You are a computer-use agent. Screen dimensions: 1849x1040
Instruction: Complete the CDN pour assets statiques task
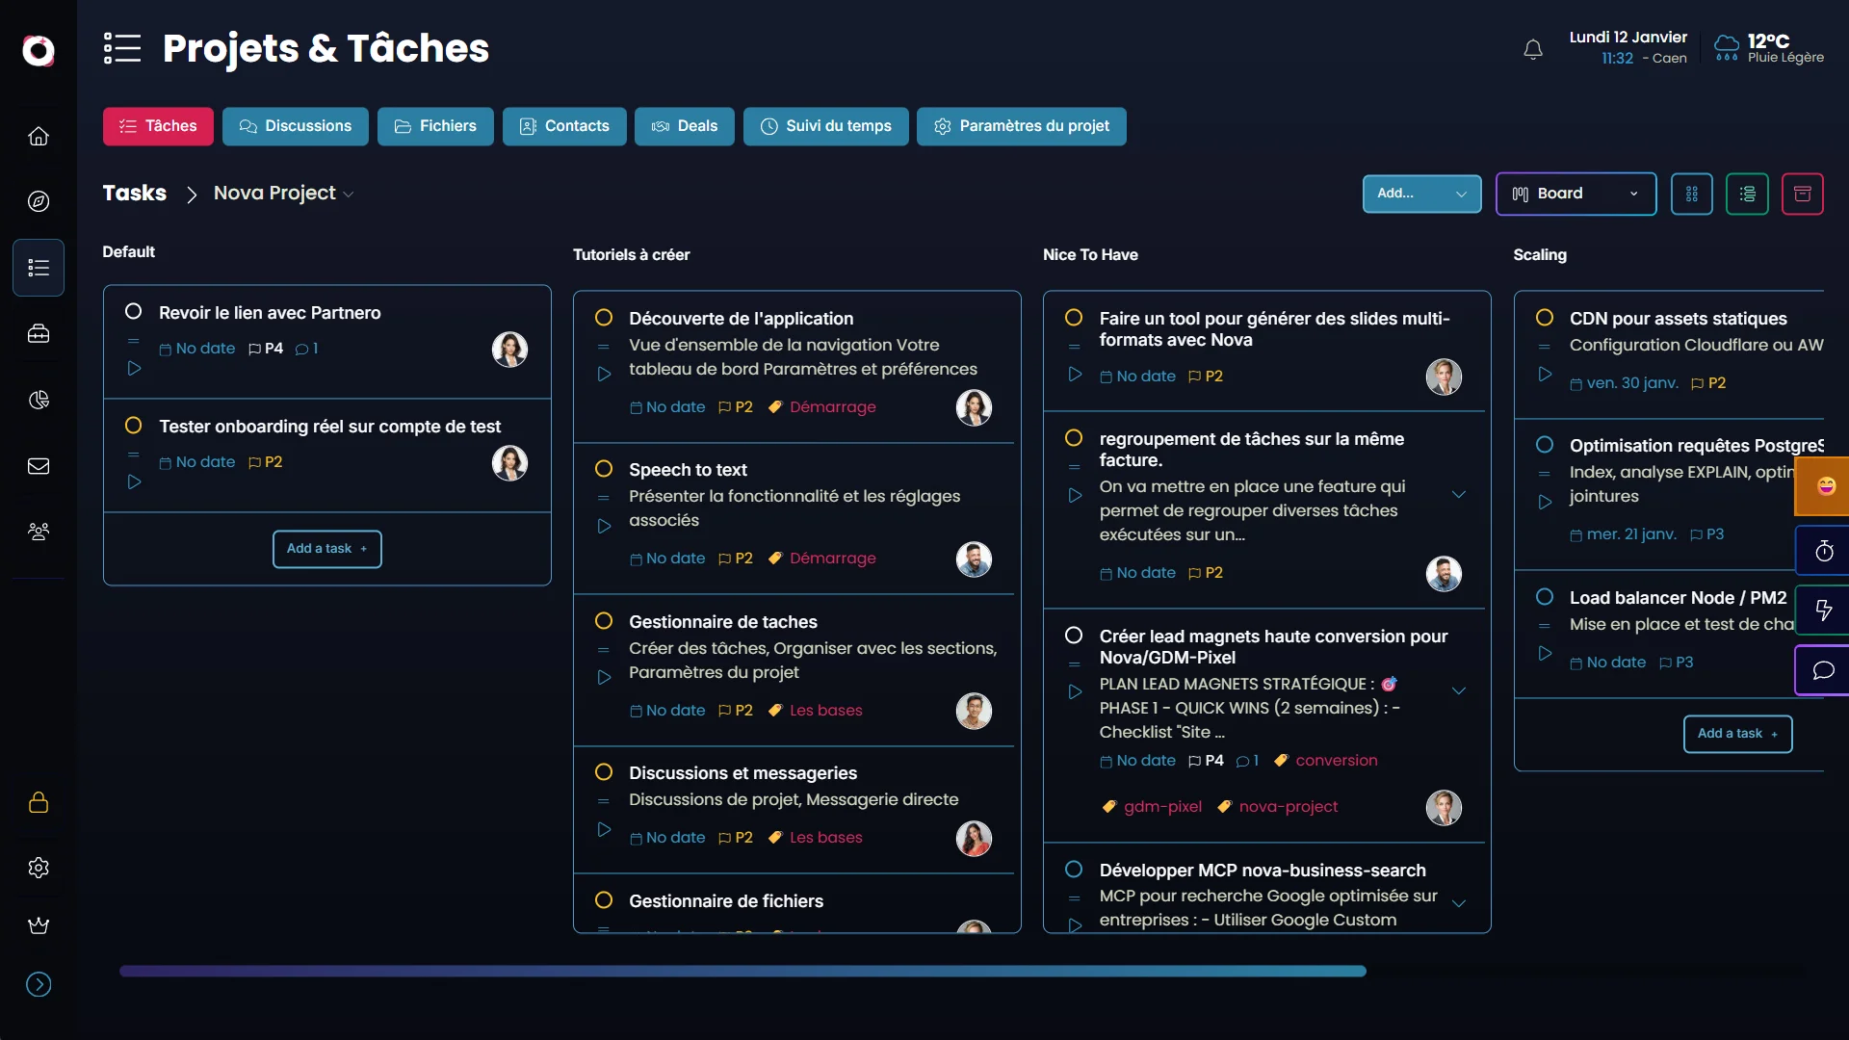click(1544, 318)
